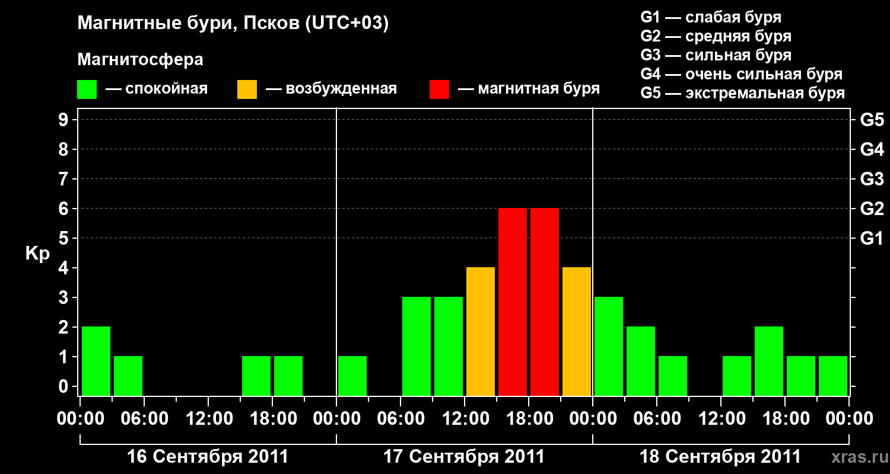This screenshot has width=890, height=474.
Task: Click the green bar starting 06:00 on 17 Сентября
Action: point(417,347)
